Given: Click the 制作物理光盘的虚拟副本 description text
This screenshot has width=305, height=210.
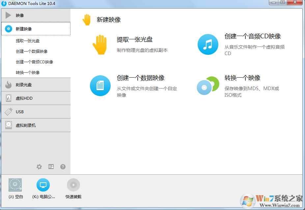Looking at the screenshot, I should [x=142, y=50].
